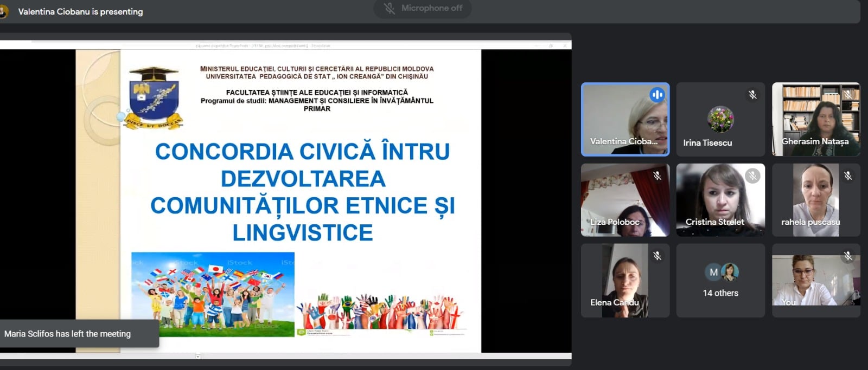
Task: Click muted mic icon on Elena Candu's tile
Action: point(657,256)
